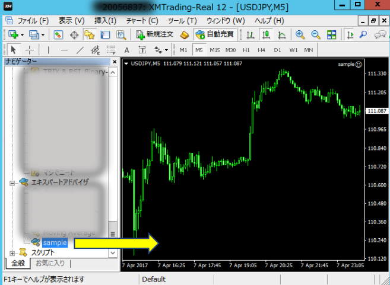Toggle the Navigator panel star-folder icon

pos(90,35)
